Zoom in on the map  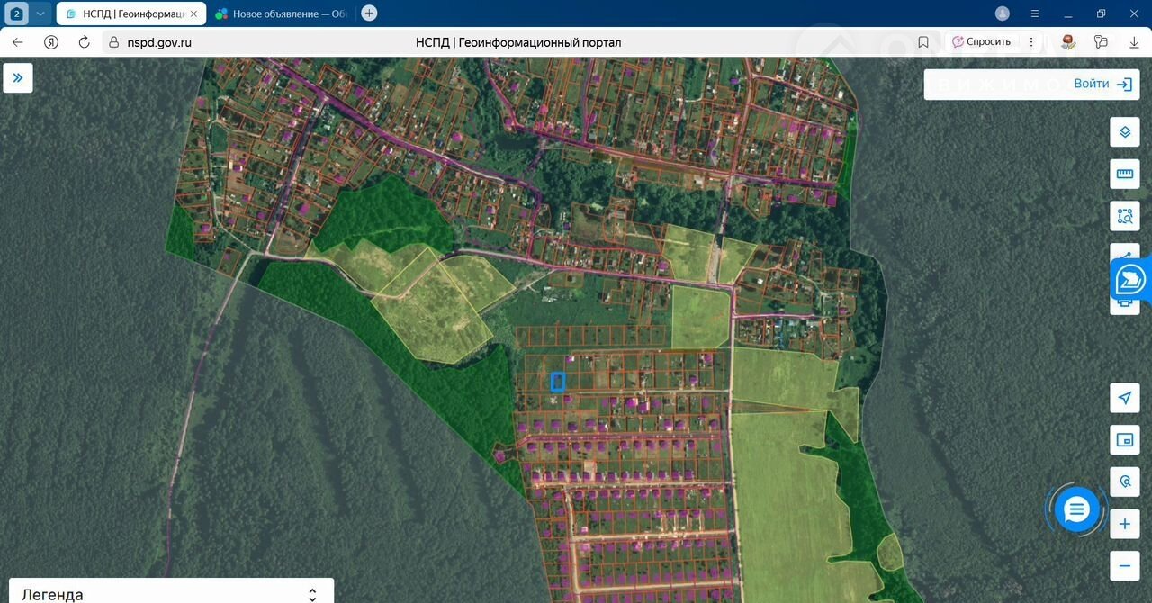click(1124, 524)
